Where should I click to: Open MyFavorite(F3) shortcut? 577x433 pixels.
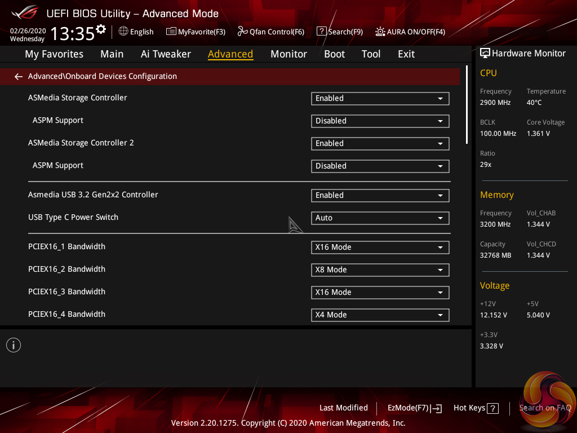[196, 32]
